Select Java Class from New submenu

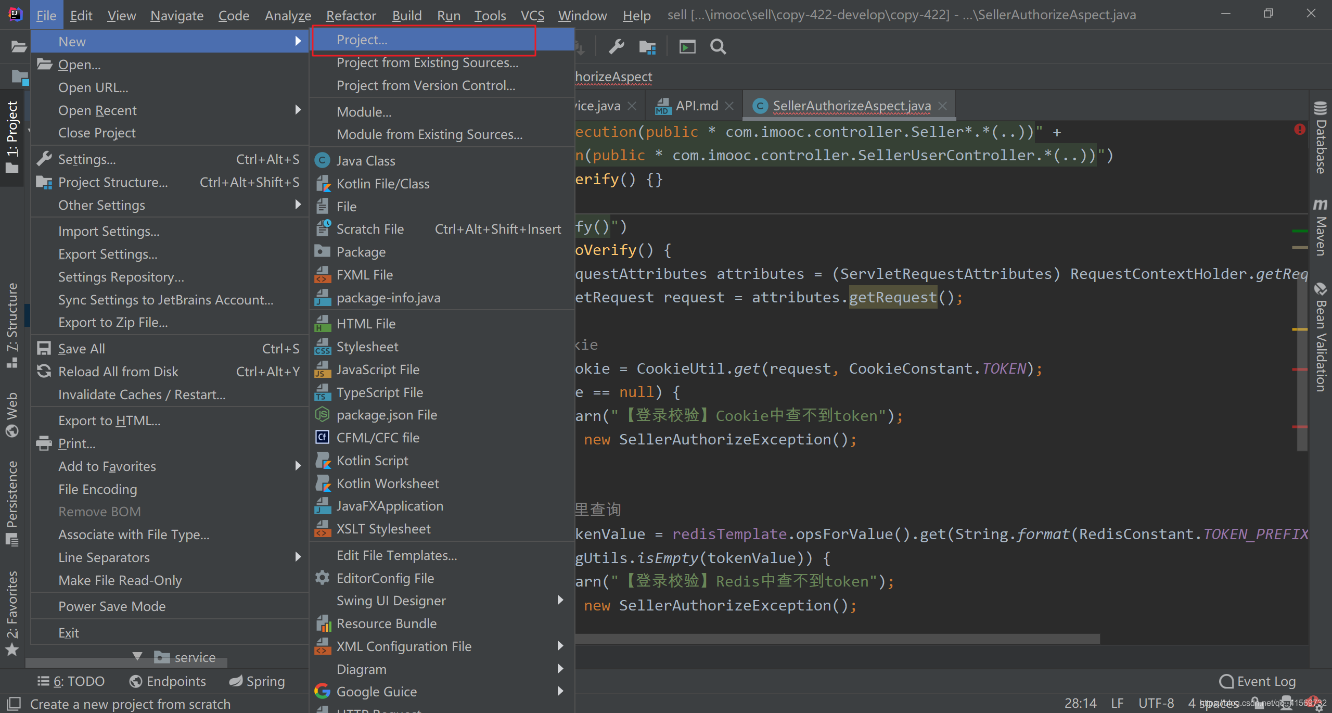coord(365,161)
